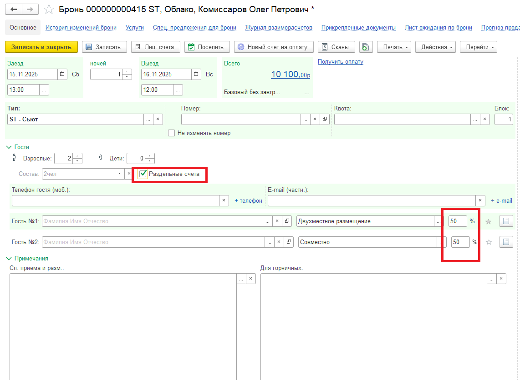Expand the Действия dropdown menu
Screen dimensions: 520x380
point(435,47)
